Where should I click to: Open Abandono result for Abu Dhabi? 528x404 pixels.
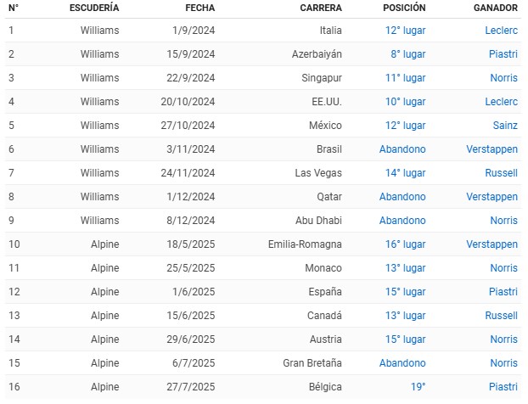[x=402, y=221]
